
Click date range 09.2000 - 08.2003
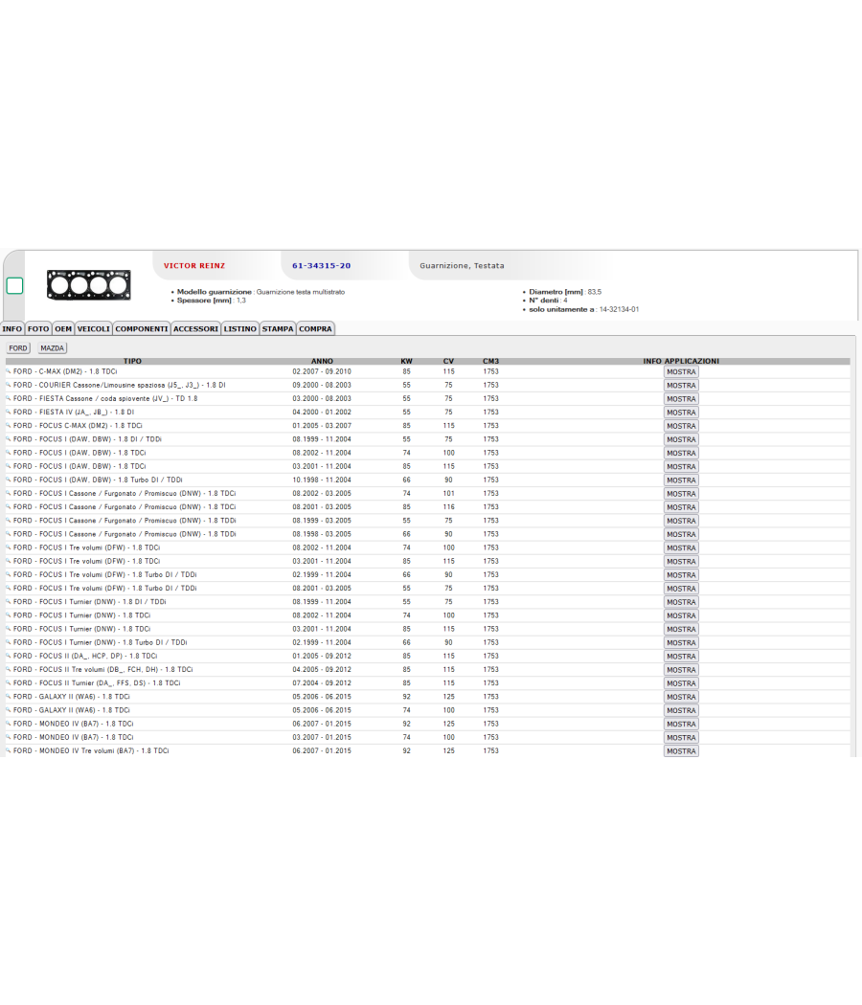coord(322,385)
